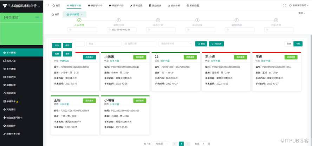Click the fullscreen icon in the top bar

tap(284, 5)
